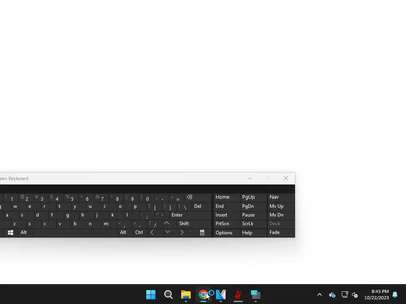Click the letter g key
Viewport: 406px width, 304px height.
(x=67, y=215)
